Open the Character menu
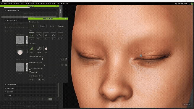Image resolution: width=194 pixels, height=109 pixels. 16,4
